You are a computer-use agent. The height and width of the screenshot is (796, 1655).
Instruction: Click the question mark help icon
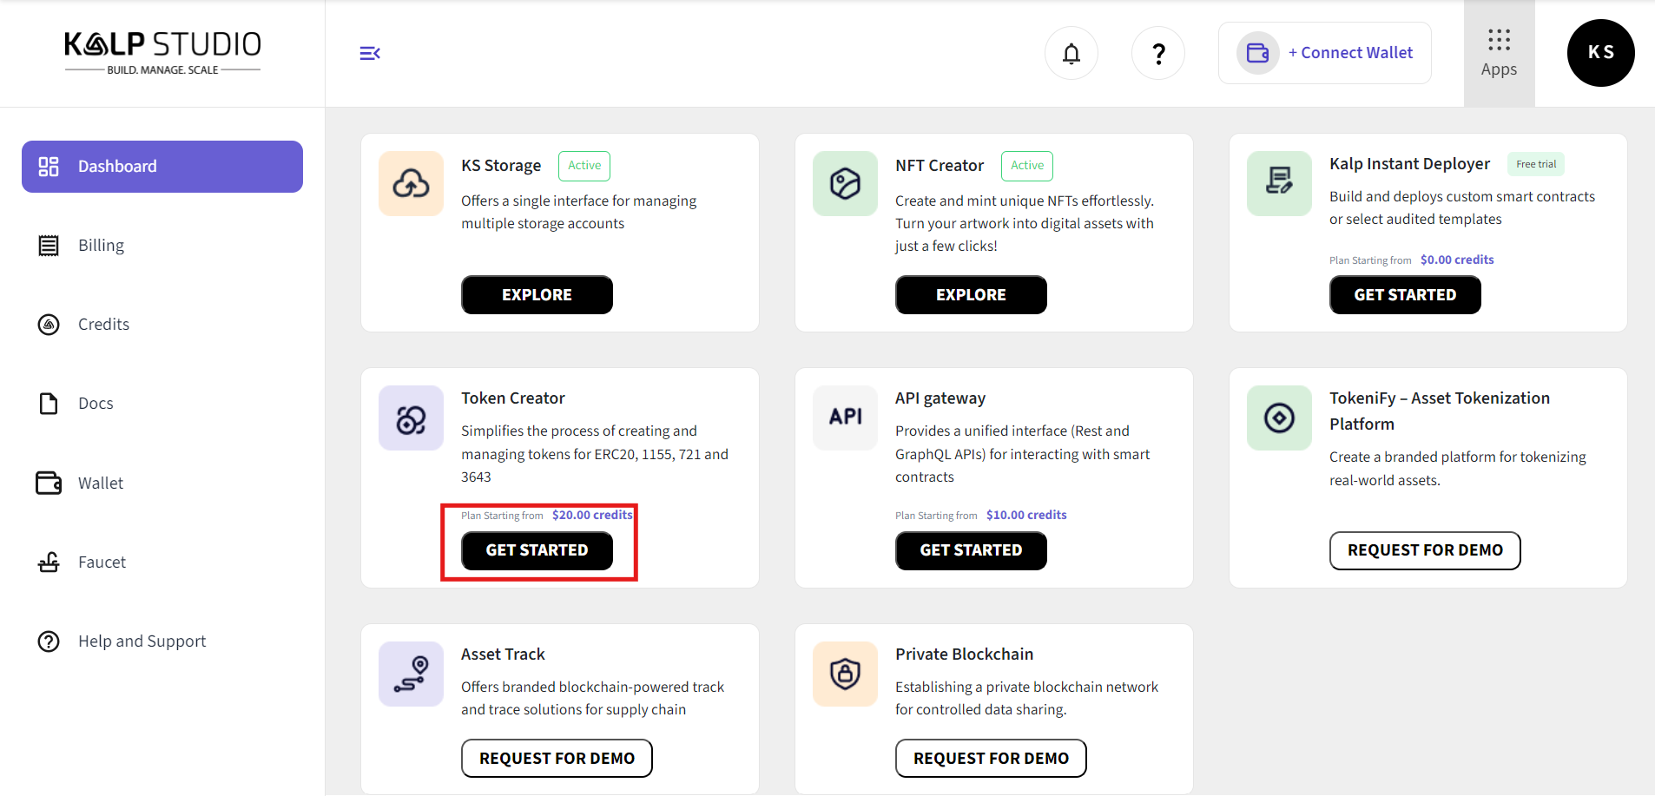1157,54
